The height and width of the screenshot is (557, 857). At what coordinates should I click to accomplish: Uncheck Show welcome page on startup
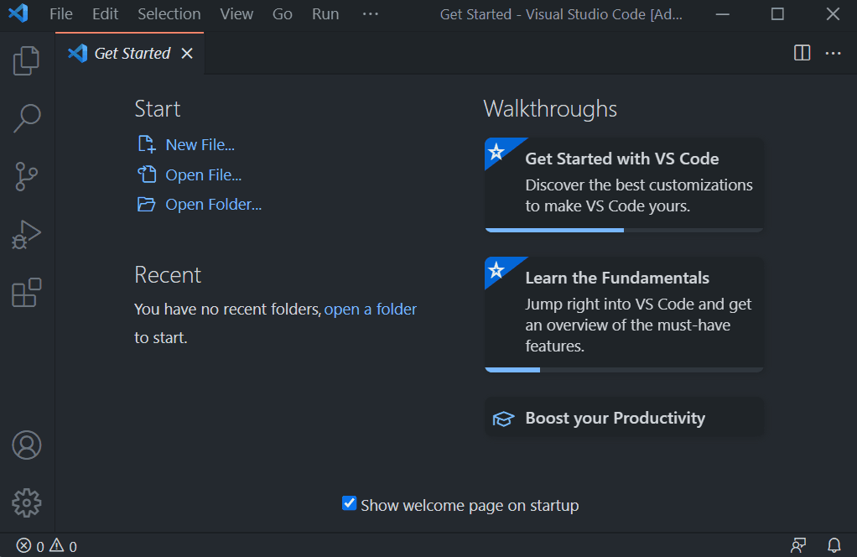[x=349, y=502]
